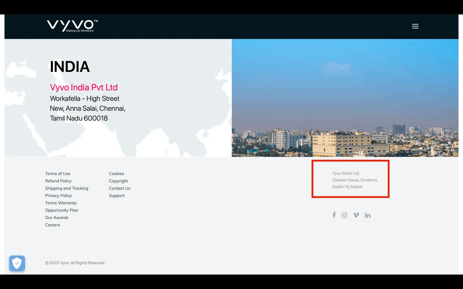Viewport: 463px width, 289px height.
Task: Click the 2020 Vyvo copyright notice
Action: (x=75, y=263)
